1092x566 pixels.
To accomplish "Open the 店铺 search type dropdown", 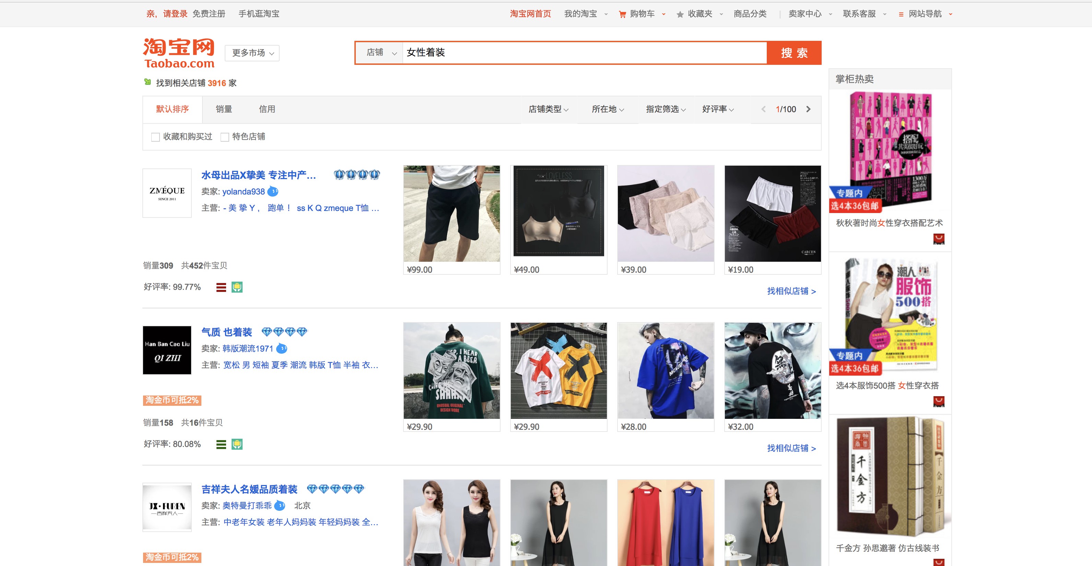I will pyautogui.click(x=379, y=52).
